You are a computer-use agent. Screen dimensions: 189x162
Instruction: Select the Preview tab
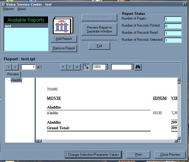pyautogui.click(x=13, y=74)
